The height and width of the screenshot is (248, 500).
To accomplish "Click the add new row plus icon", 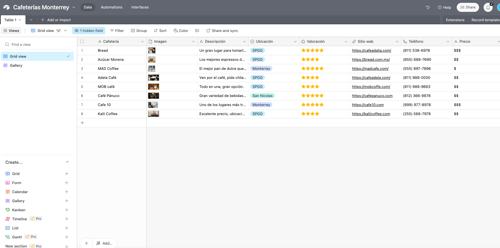I will click(x=82, y=123).
